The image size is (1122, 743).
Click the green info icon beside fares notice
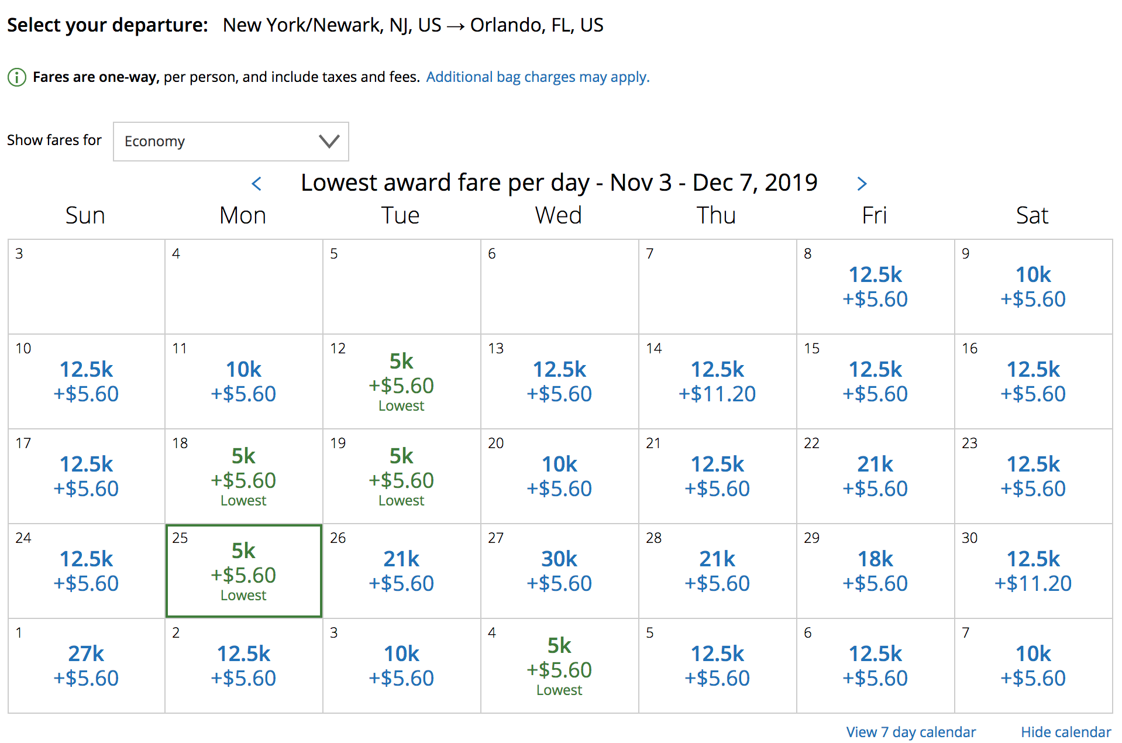[x=16, y=77]
